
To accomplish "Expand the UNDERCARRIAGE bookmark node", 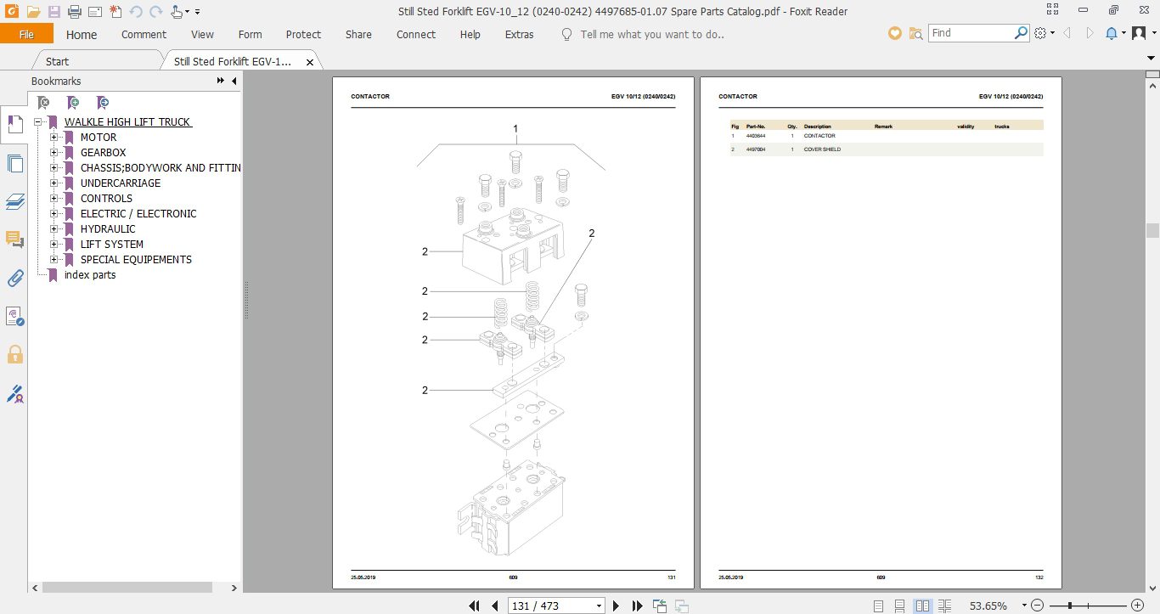I will [53, 183].
